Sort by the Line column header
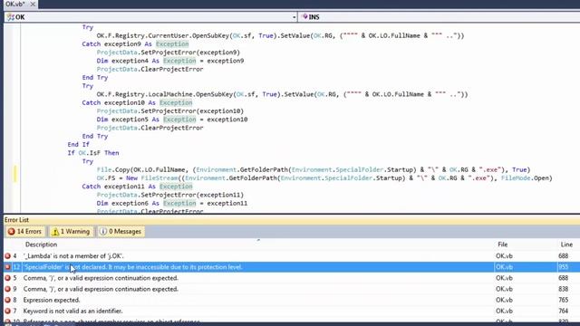This screenshot has width=580, height=326. (x=566, y=244)
